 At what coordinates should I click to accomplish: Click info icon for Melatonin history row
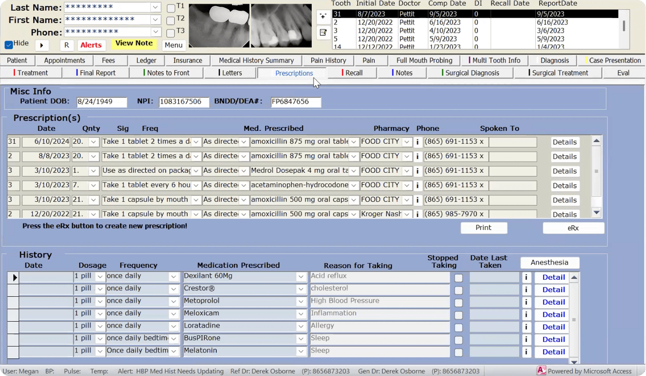[526, 352]
